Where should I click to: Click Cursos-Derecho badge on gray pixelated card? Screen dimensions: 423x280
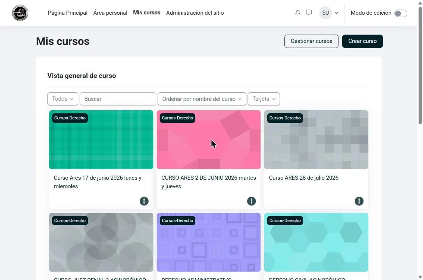[285, 118]
